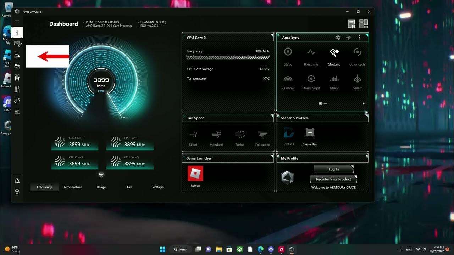The height and width of the screenshot is (255, 454).
Task: Switch to Fan tab
Action: [x=129, y=187]
